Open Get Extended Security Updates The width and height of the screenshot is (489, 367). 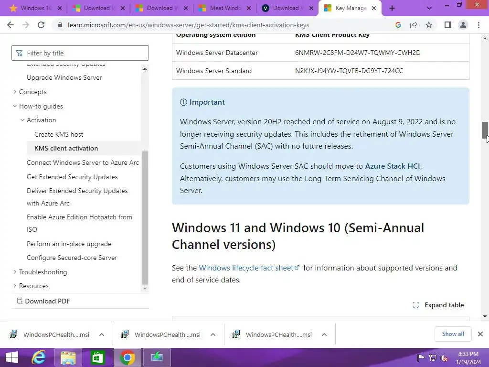click(x=72, y=177)
